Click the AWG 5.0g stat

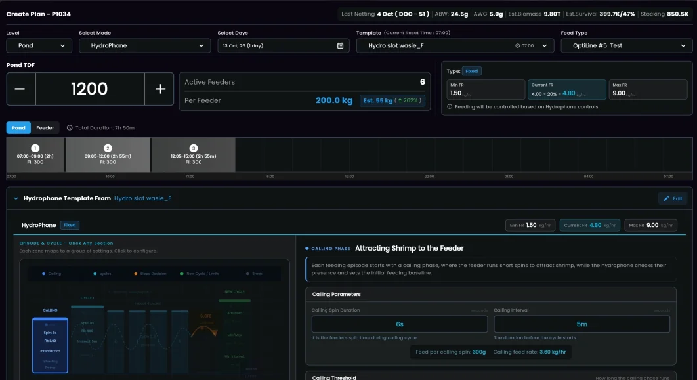tap(488, 14)
